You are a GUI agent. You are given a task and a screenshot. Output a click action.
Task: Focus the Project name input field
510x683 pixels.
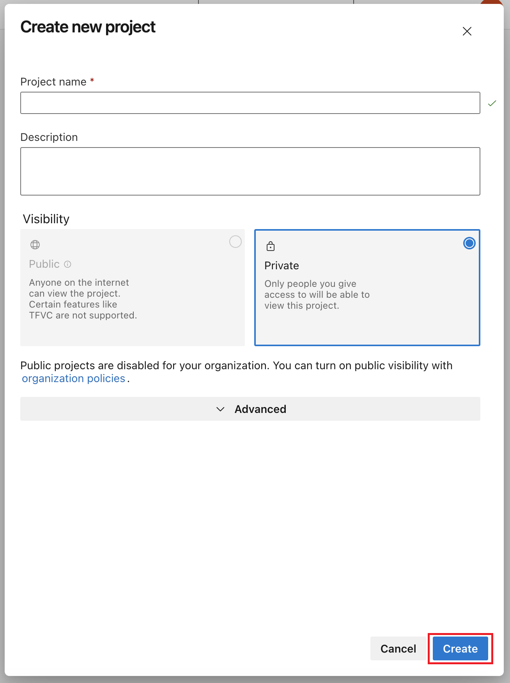250,103
